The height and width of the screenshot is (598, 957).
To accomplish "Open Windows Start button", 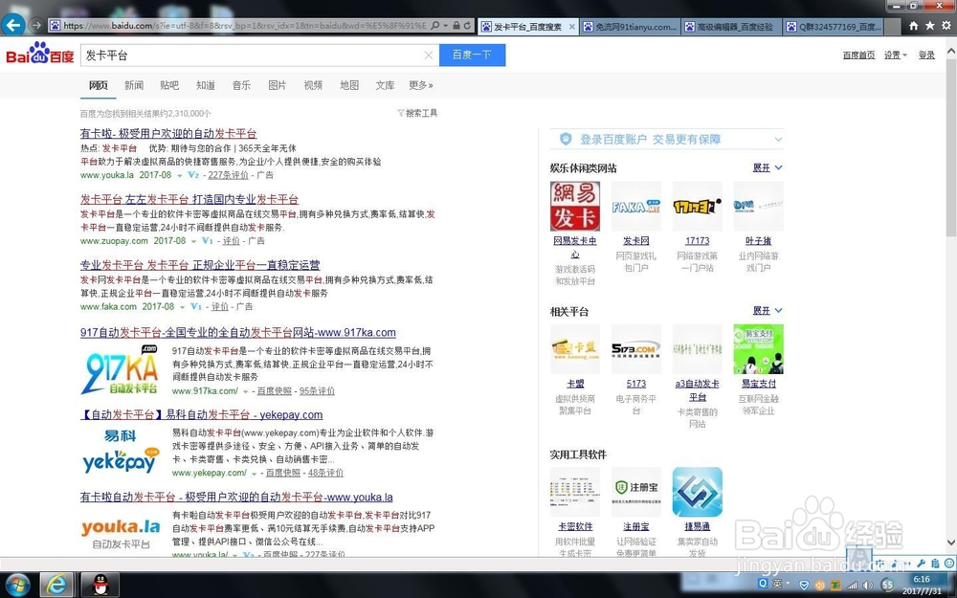I will point(16,585).
